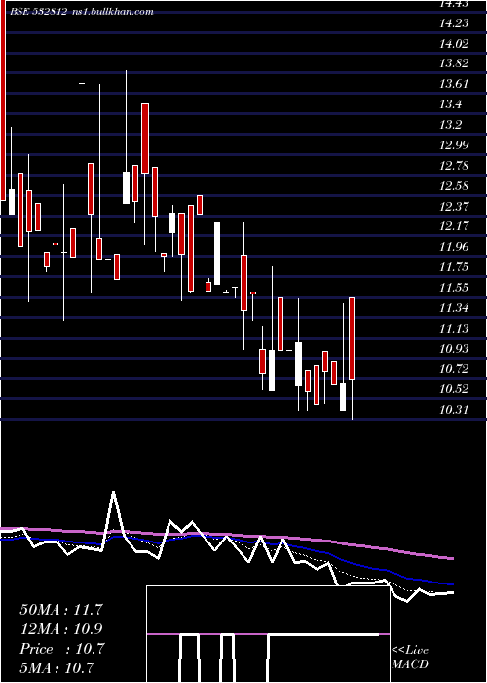This screenshot has height=683, width=487.
Task: Select the 10.93 price axis value
Action: coord(454,348)
